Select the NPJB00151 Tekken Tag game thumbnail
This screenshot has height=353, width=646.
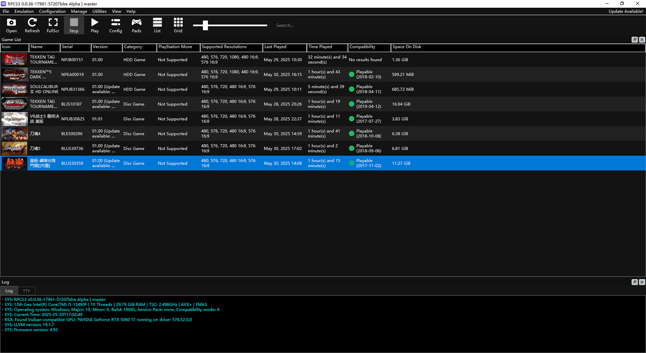[14, 60]
